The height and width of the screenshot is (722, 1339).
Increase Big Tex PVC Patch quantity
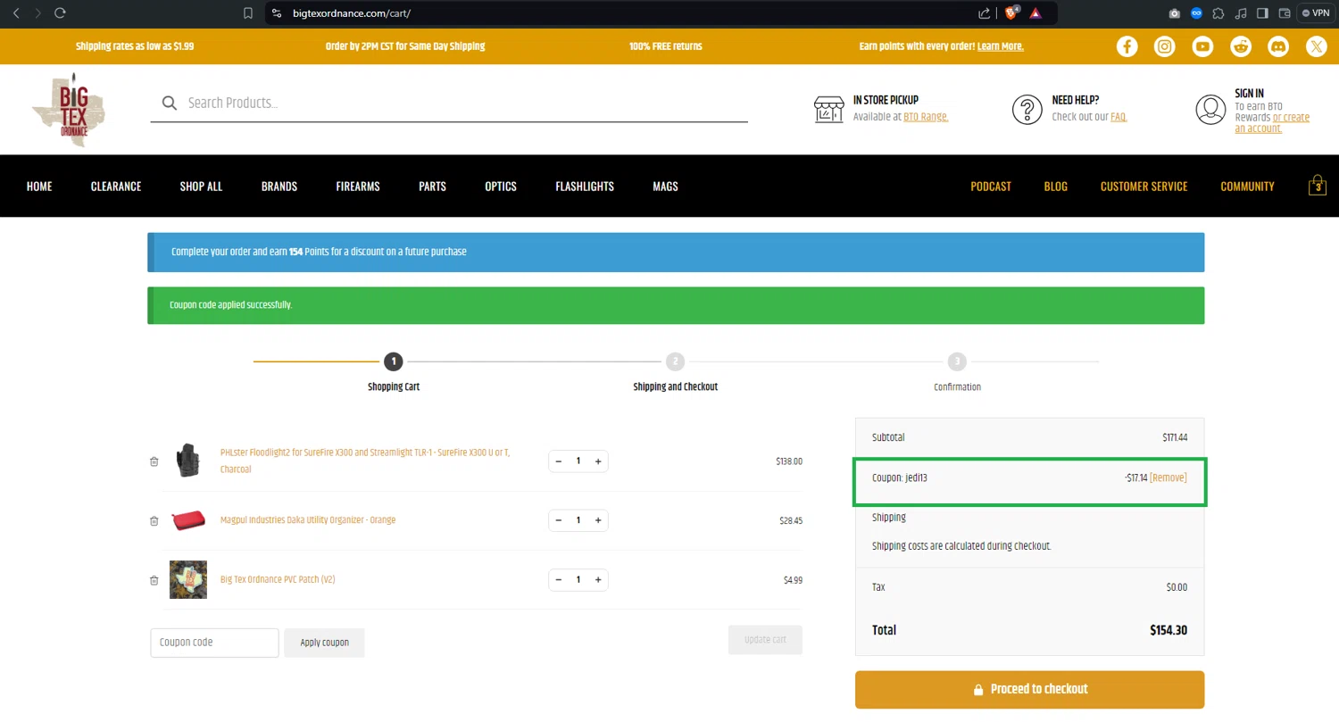tap(598, 580)
